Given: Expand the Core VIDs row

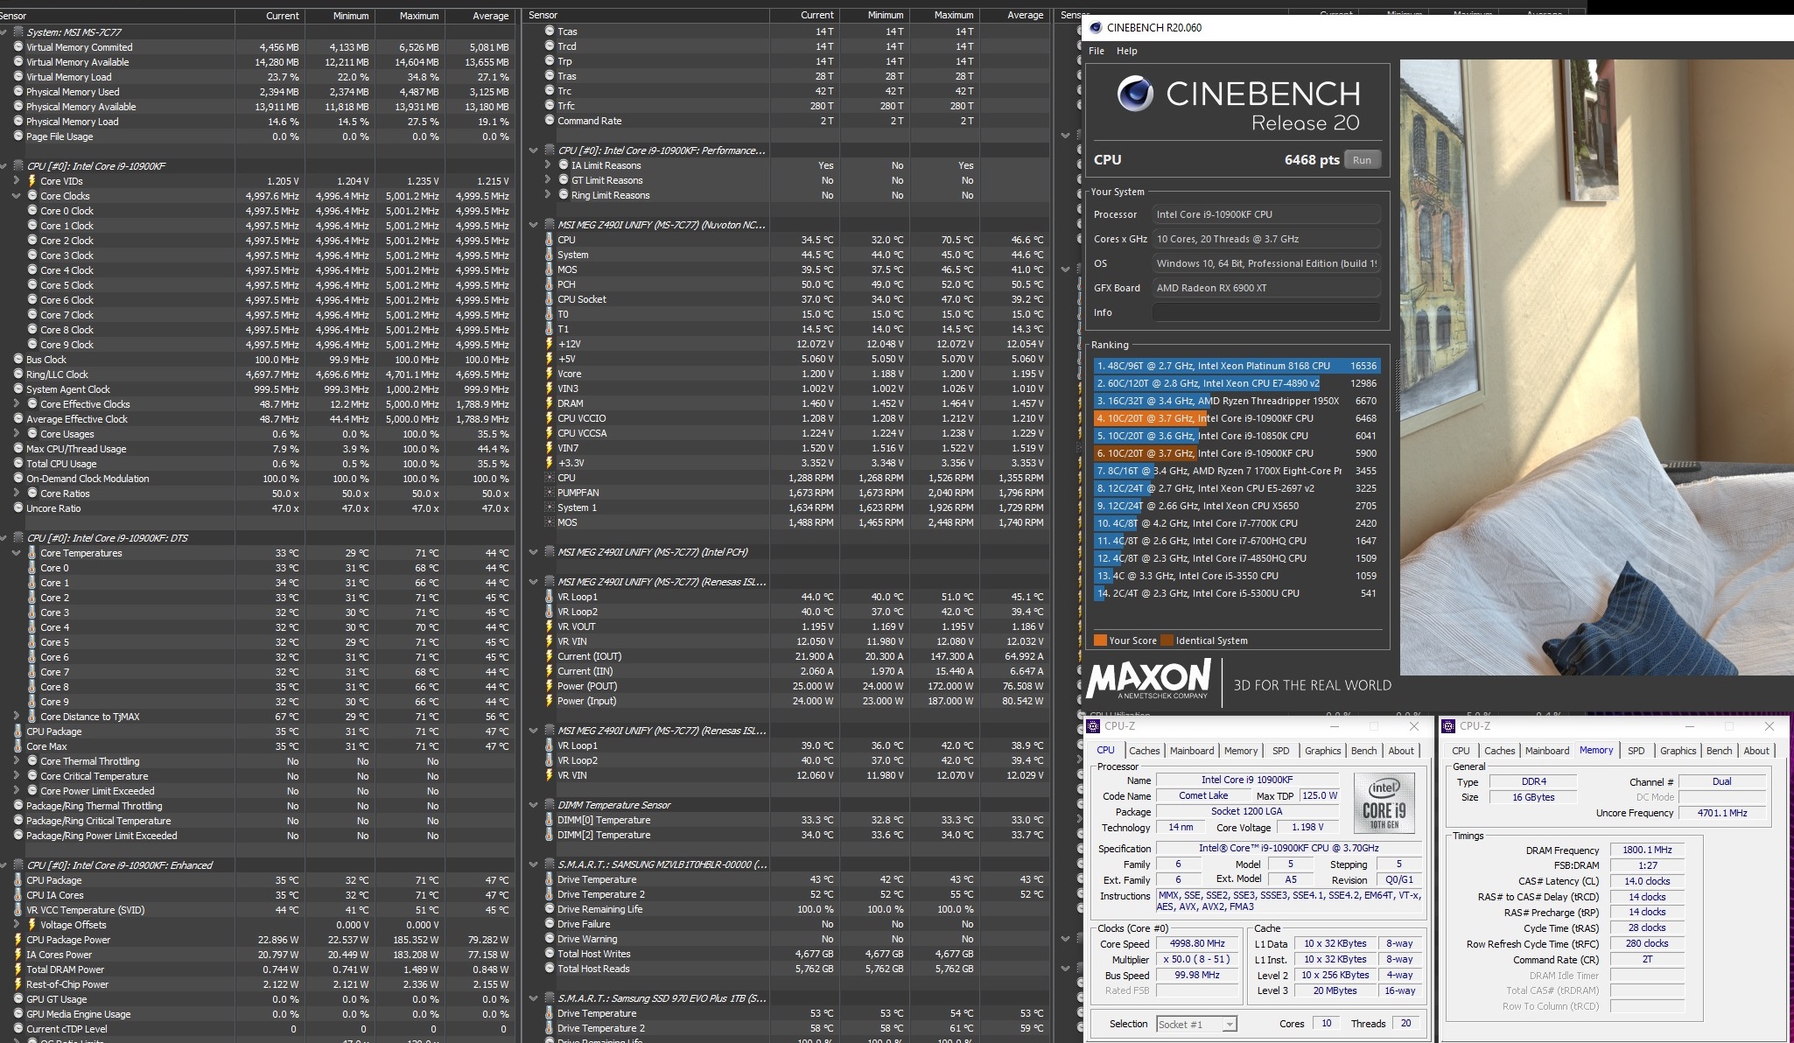Looking at the screenshot, I should tap(17, 181).
